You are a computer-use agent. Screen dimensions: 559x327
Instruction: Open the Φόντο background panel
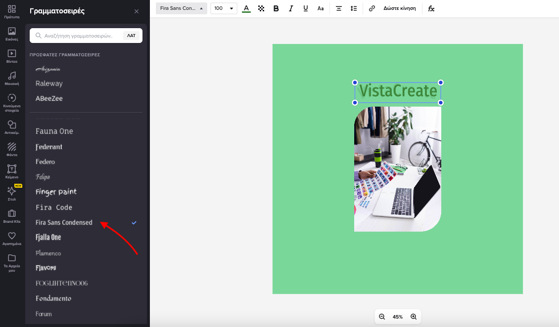pyautogui.click(x=12, y=150)
